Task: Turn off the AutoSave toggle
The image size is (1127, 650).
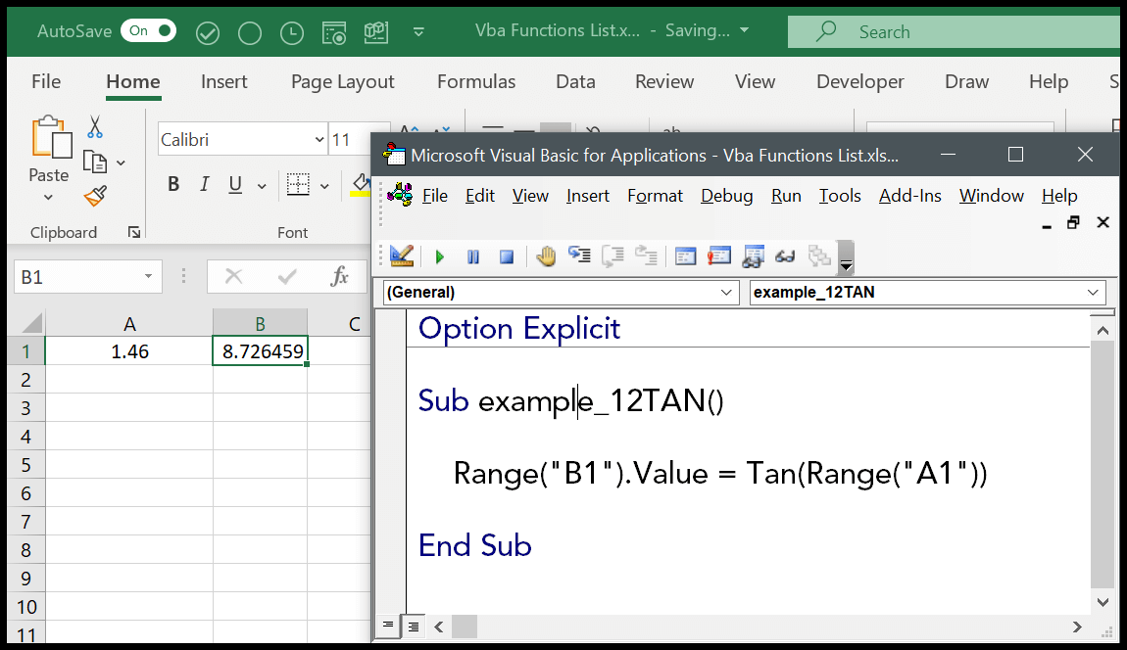Action: tap(148, 31)
